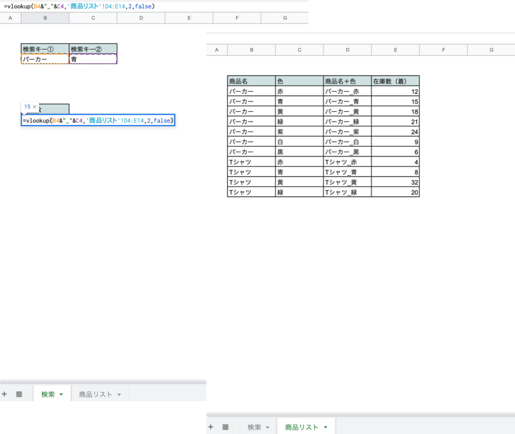This screenshot has width=515, height=434.
Task: Click the formula bar containing the vlookup formula
Action: pyautogui.click(x=151, y=7)
